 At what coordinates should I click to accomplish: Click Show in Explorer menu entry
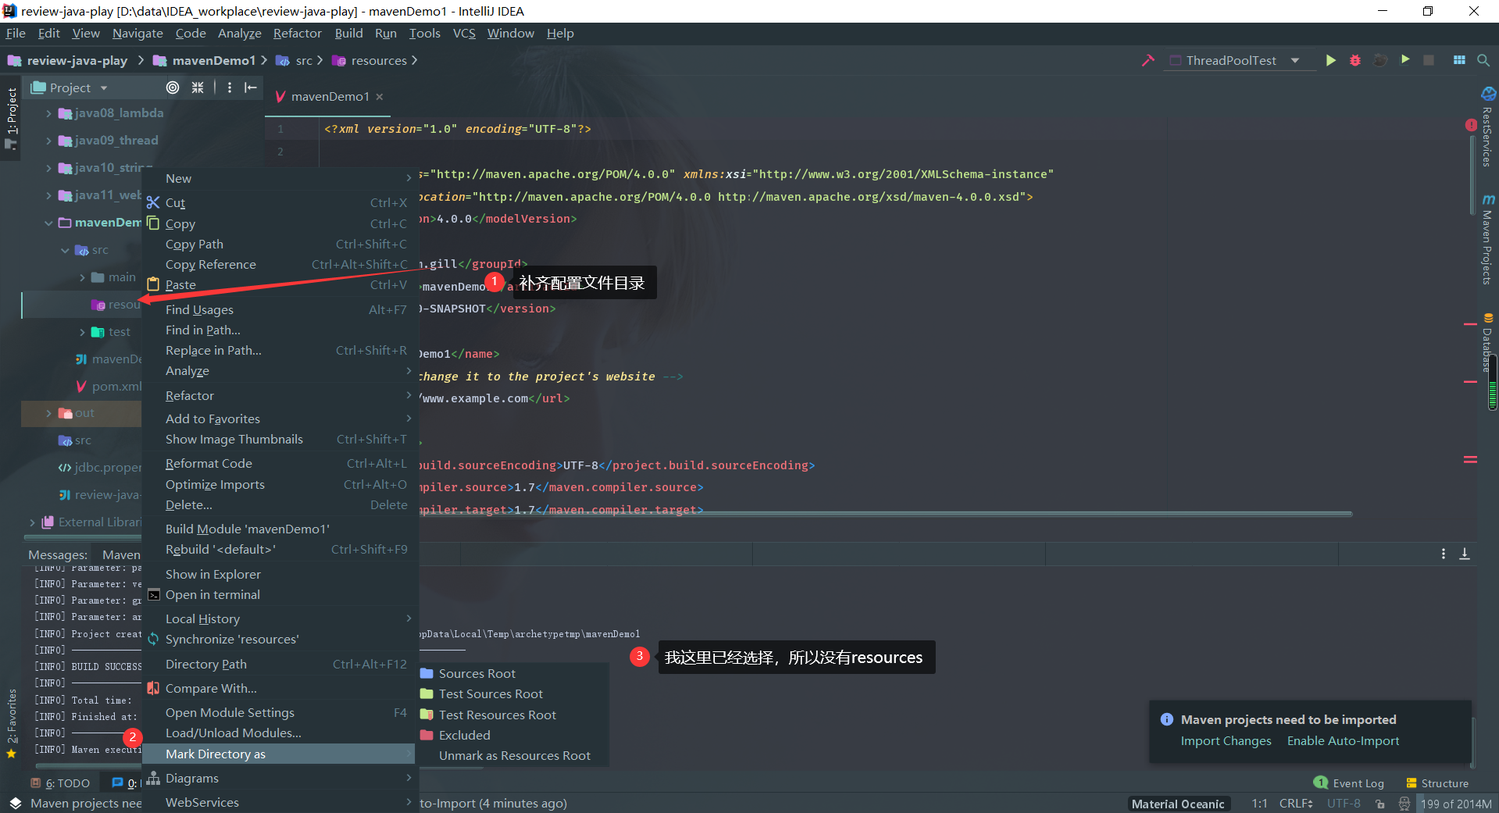pyautogui.click(x=280, y=574)
